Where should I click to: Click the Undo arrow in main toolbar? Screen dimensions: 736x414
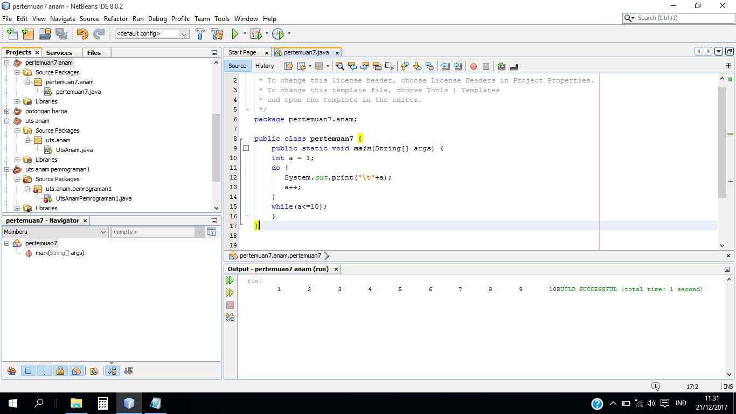click(82, 34)
